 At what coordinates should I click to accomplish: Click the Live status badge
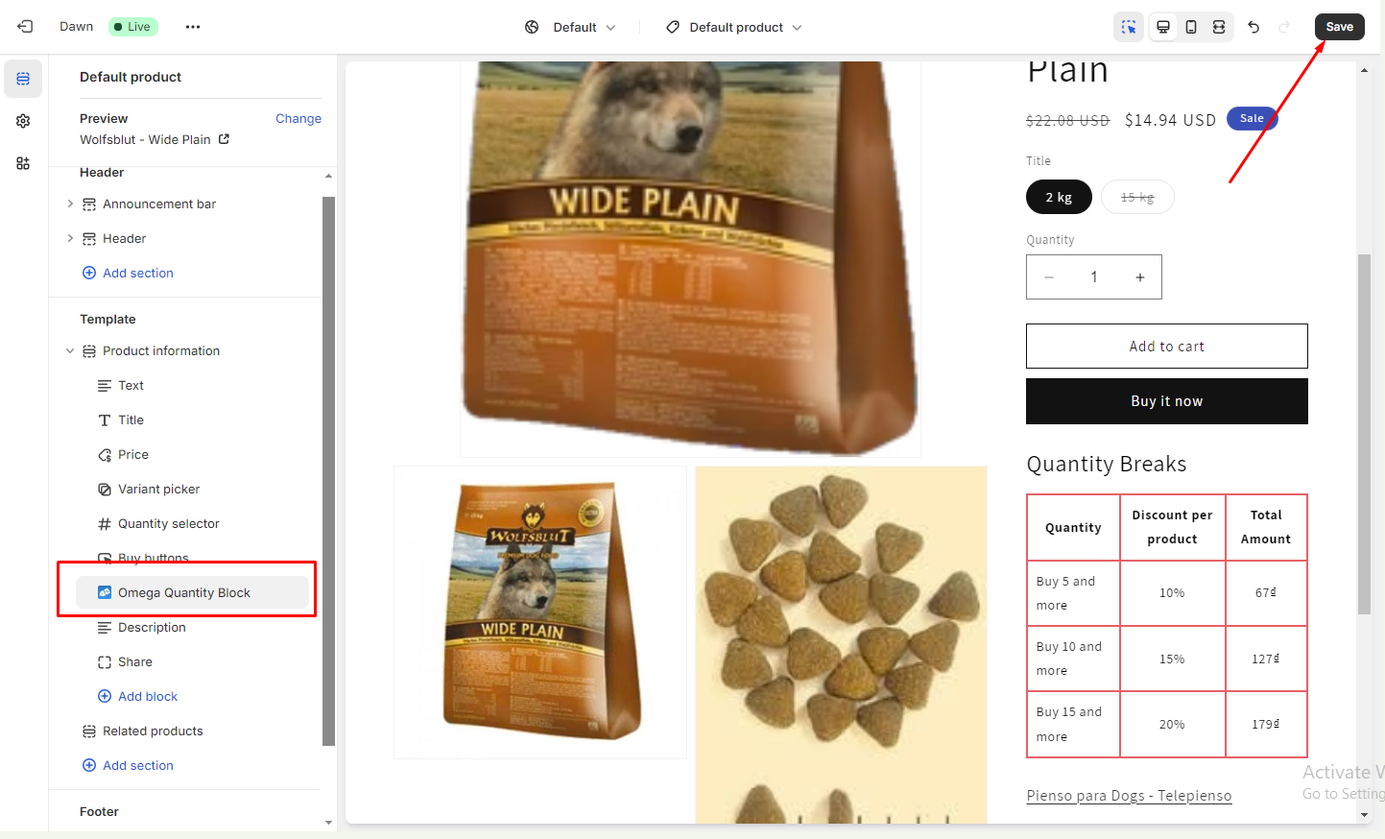pos(133,27)
